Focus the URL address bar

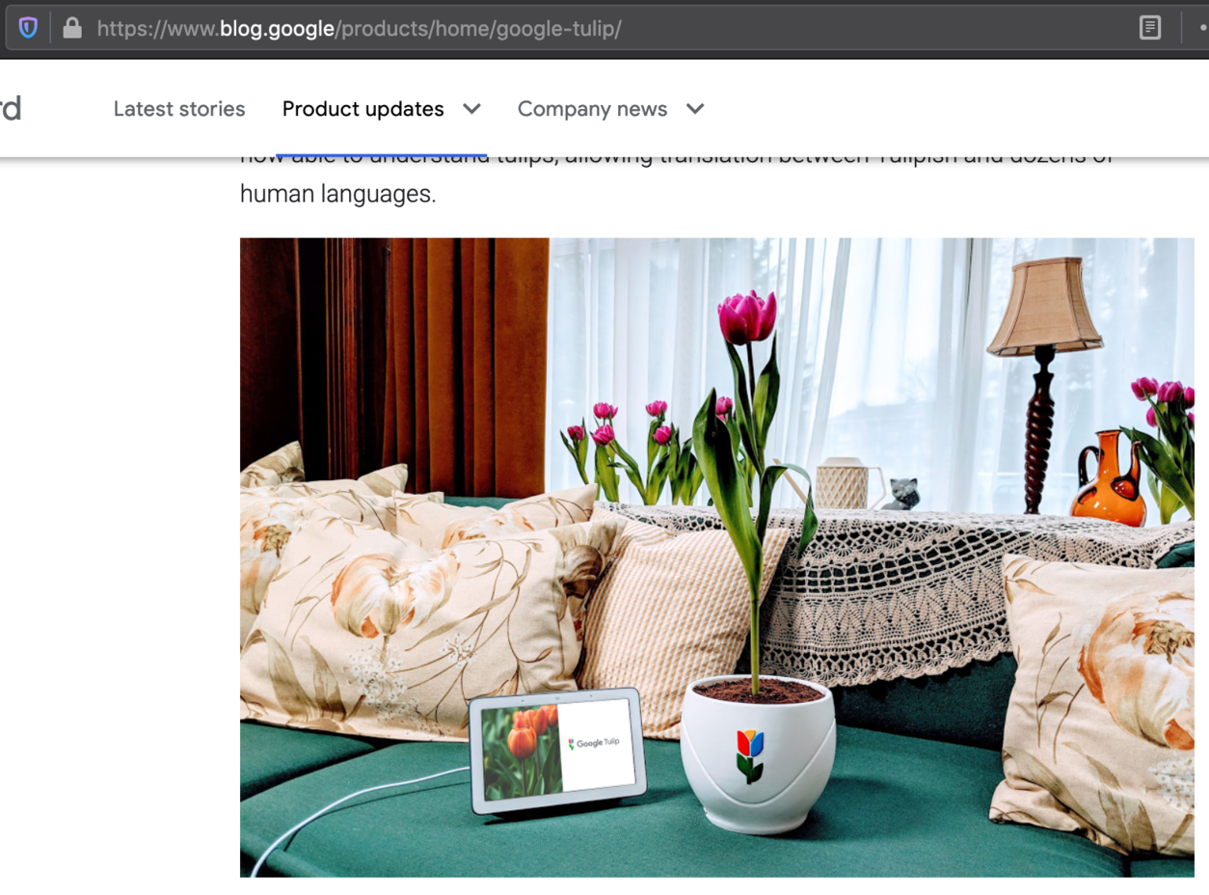pos(578,28)
